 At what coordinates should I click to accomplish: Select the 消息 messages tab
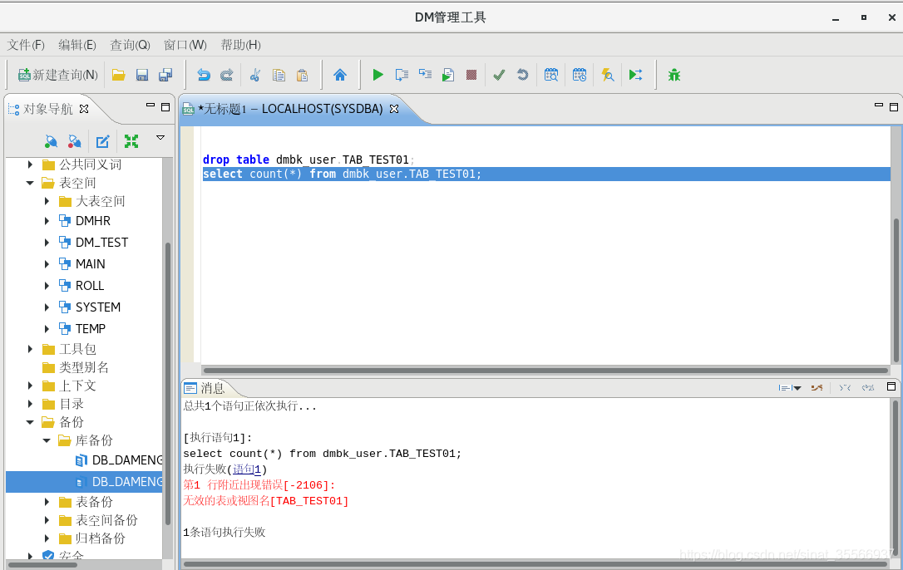coord(212,388)
